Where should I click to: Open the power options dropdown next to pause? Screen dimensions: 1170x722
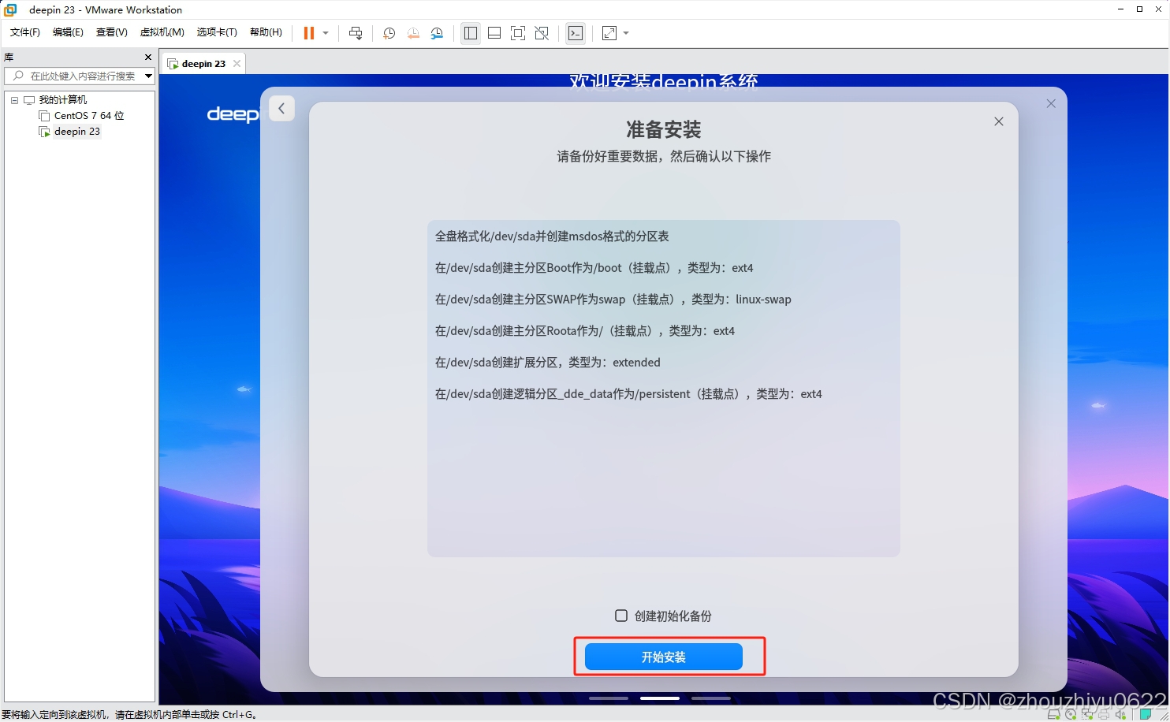326,33
